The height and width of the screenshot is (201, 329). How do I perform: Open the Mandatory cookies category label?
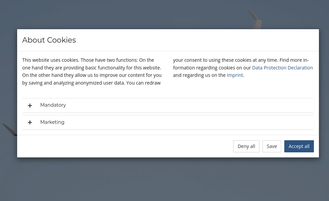click(53, 105)
